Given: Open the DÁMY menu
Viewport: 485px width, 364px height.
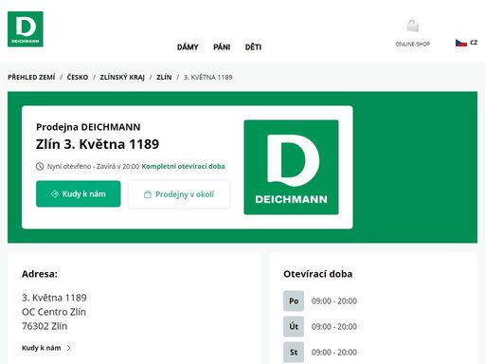Looking at the screenshot, I should click(188, 47).
